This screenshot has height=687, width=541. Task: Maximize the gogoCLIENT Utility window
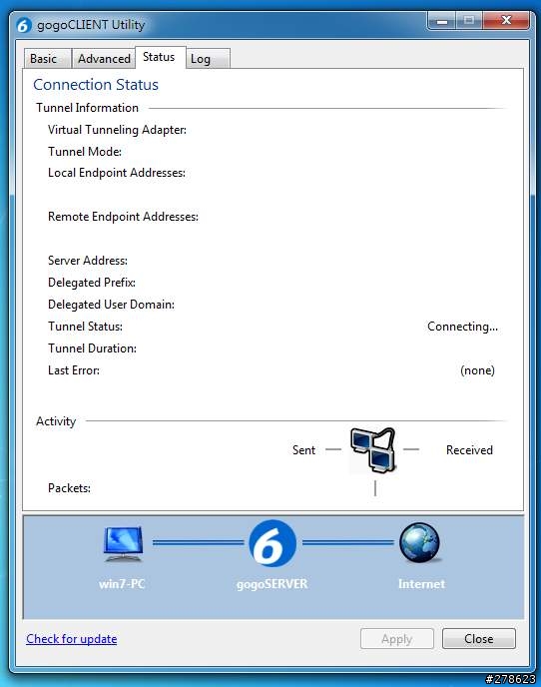(469, 21)
